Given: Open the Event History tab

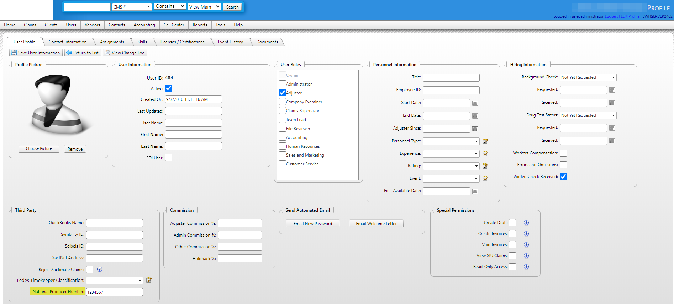Looking at the screenshot, I should (x=231, y=42).
